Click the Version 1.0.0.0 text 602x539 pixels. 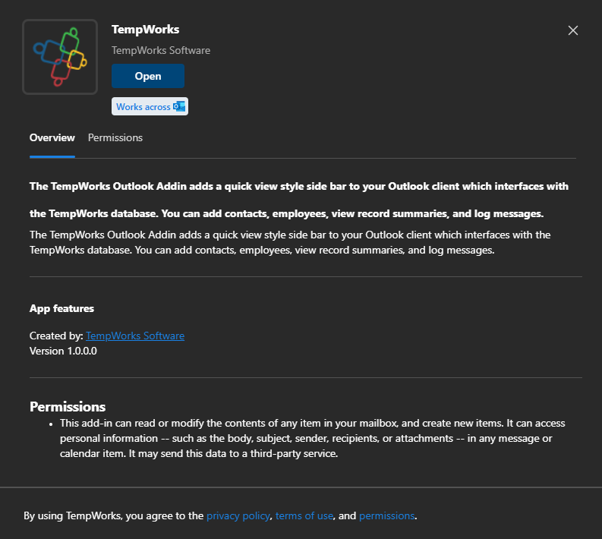(x=63, y=351)
